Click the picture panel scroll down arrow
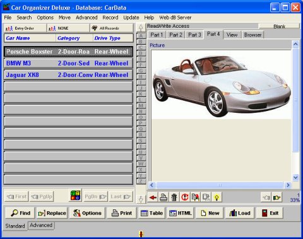The image size is (303, 239). coord(295,178)
